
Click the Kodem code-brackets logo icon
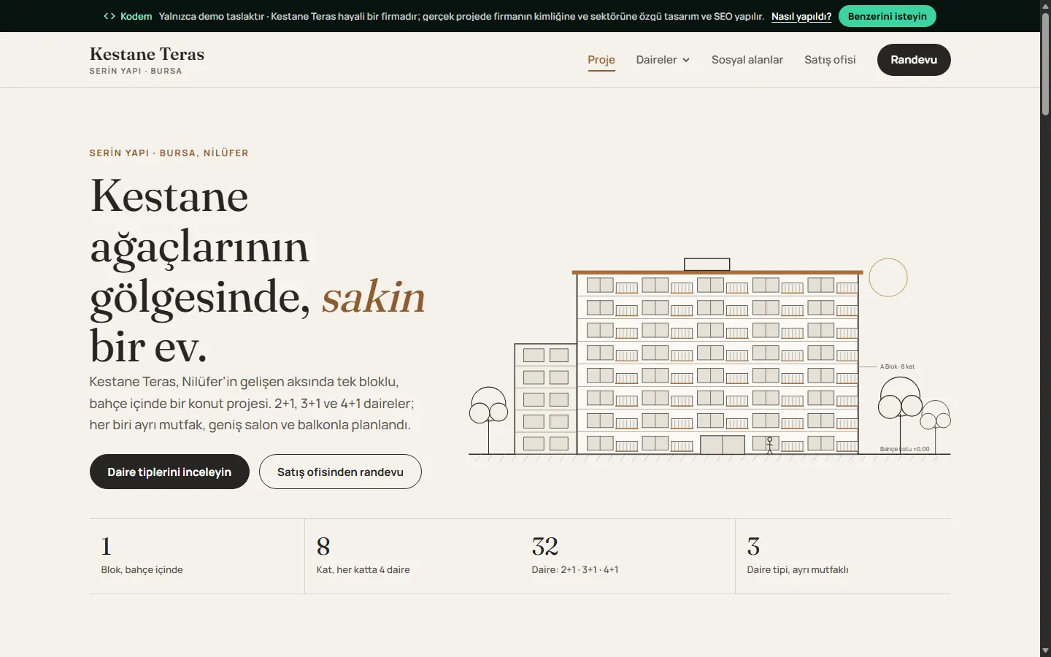tap(109, 16)
